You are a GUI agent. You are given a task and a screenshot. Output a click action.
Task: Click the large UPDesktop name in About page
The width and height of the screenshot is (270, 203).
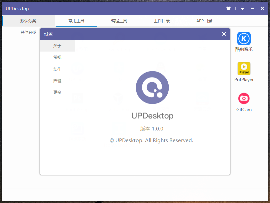point(152,116)
